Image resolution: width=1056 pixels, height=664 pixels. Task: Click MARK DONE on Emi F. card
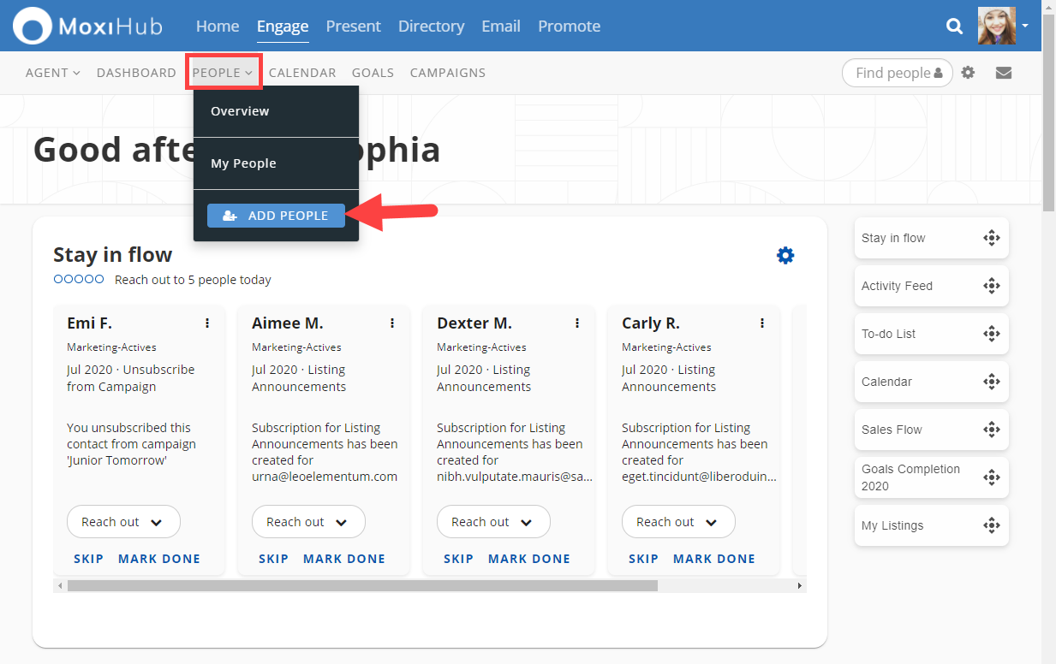(159, 559)
